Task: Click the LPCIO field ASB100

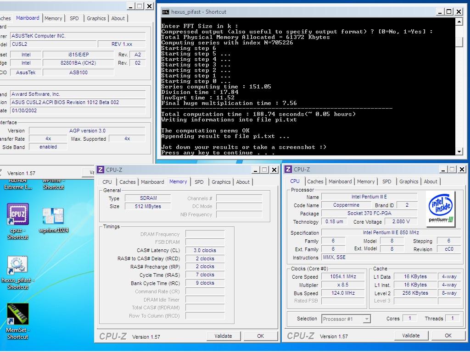Action: (78, 72)
